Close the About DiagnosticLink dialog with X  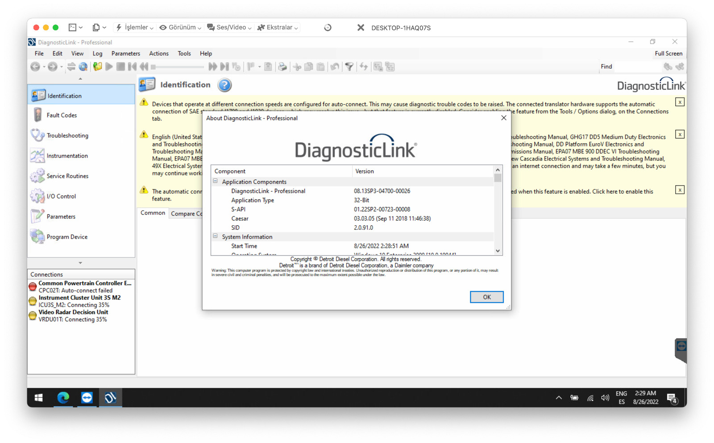coord(503,118)
